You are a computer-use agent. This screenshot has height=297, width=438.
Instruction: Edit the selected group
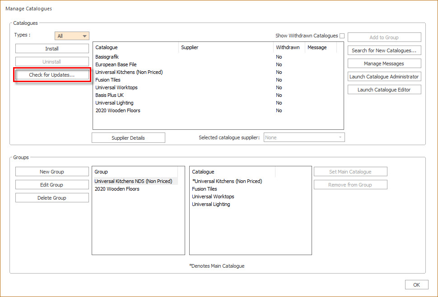coord(52,184)
